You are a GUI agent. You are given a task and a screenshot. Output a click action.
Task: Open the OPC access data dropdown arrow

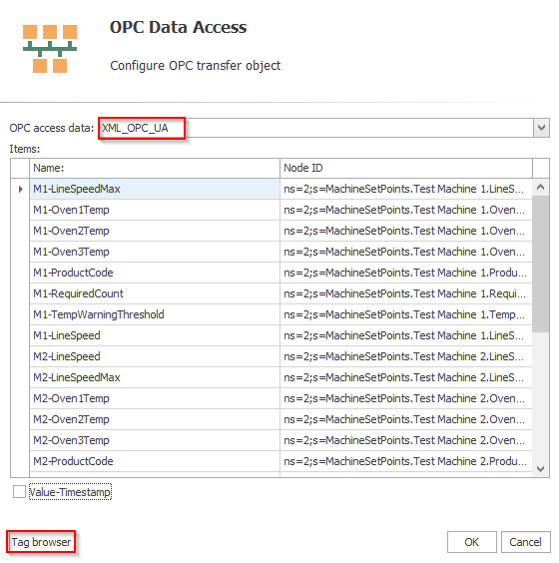tap(541, 128)
